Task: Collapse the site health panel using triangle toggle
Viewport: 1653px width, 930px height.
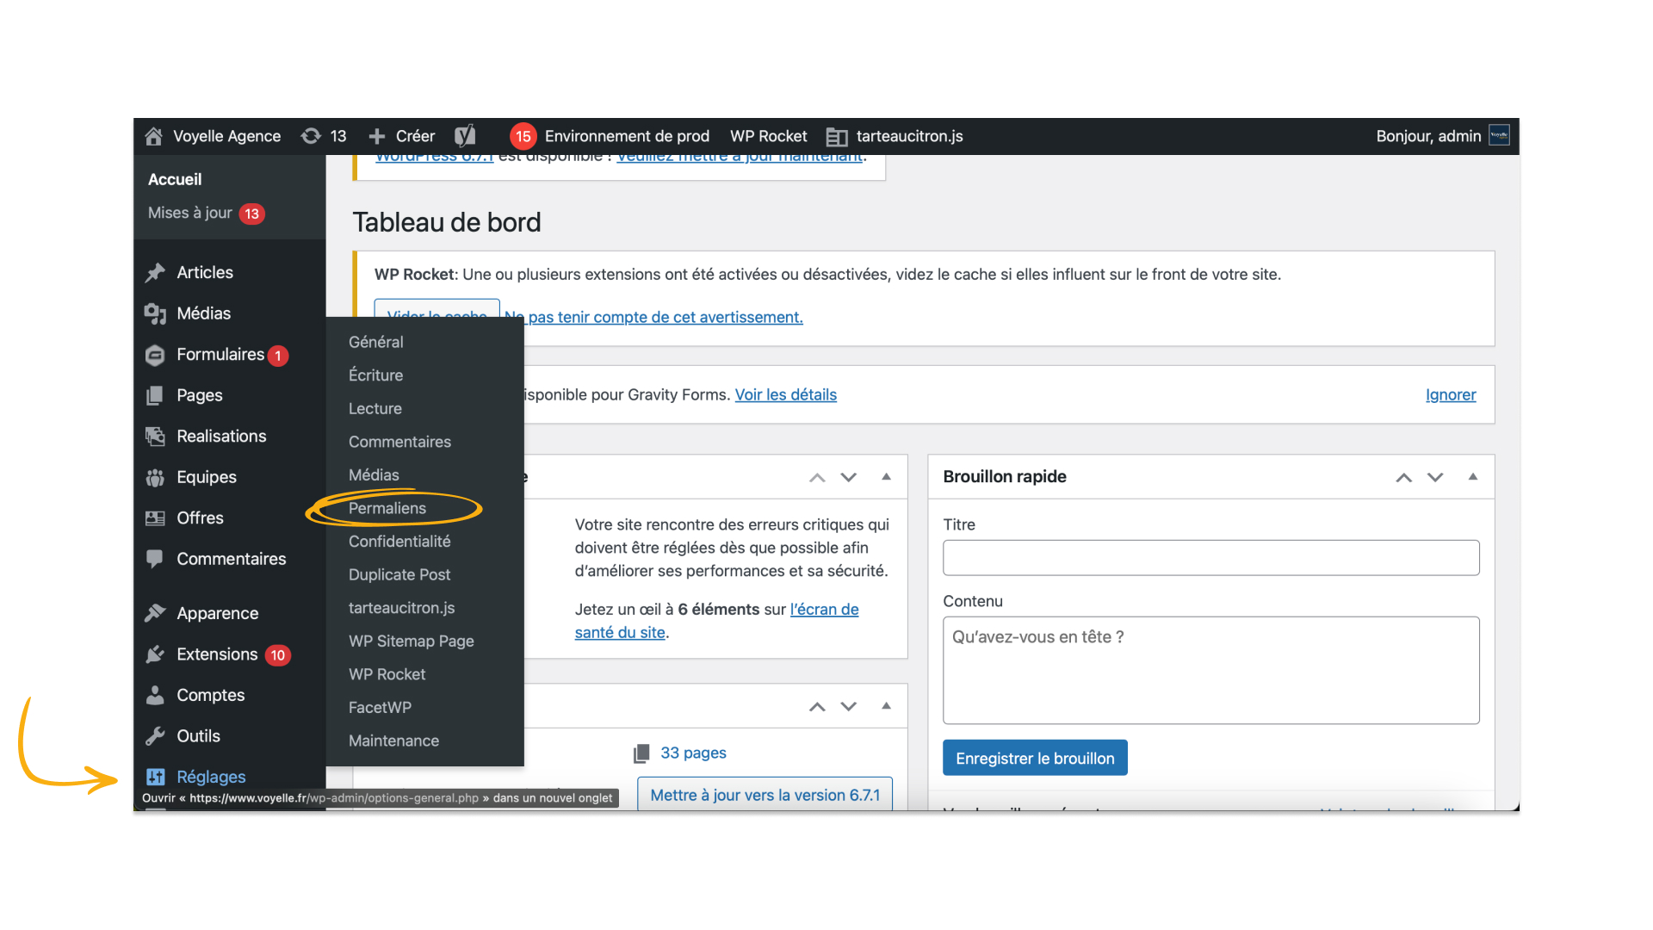Action: click(886, 476)
